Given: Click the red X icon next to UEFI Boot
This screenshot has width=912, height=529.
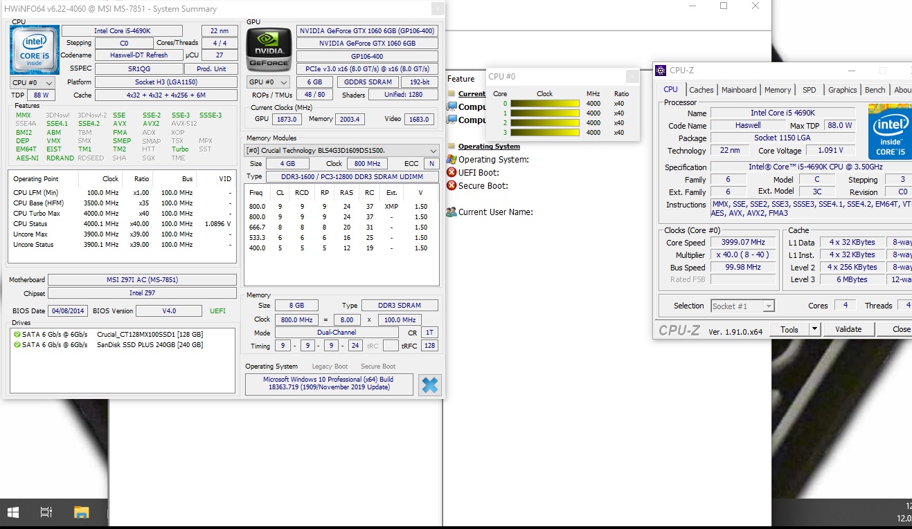Looking at the screenshot, I should [x=451, y=172].
